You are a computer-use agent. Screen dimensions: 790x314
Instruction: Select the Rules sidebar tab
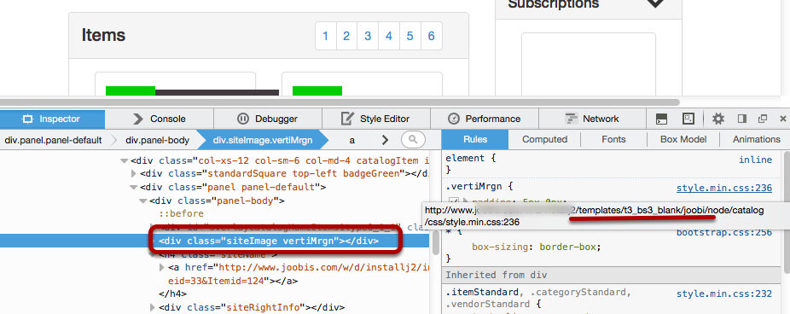point(475,140)
